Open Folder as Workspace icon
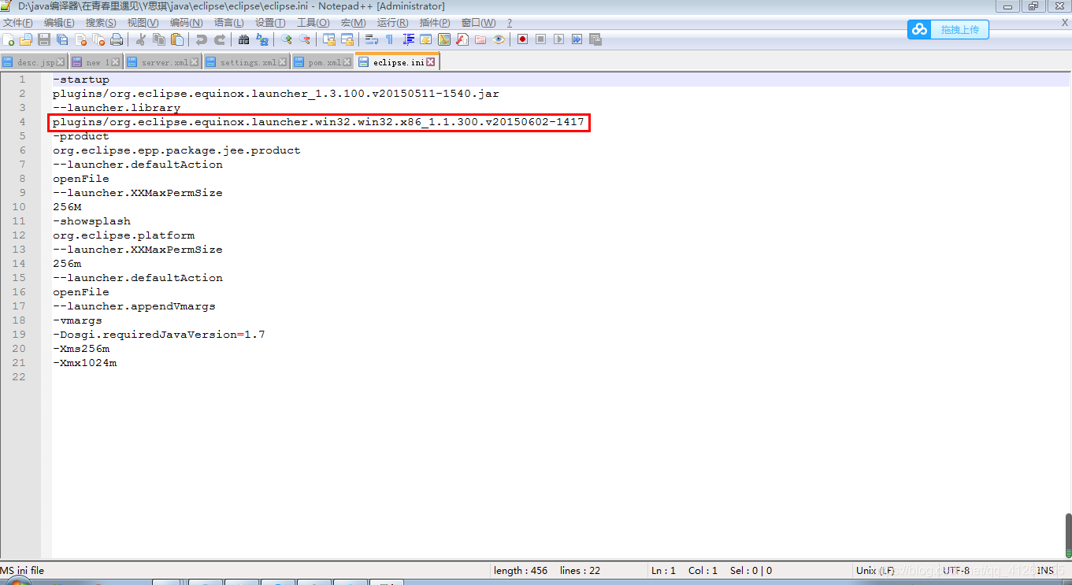This screenshot has height=585, width=1072. click(x=480, y=39)
